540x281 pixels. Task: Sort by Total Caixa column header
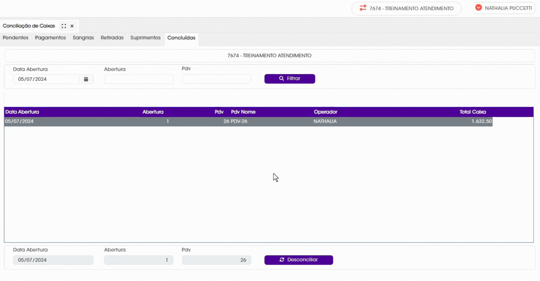[473, 112]
